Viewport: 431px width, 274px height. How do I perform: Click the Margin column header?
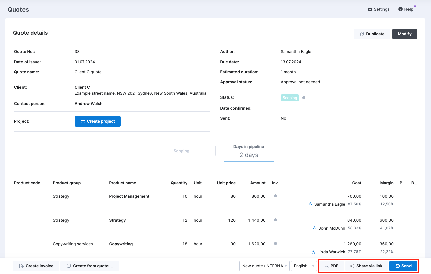pos(387,183)
